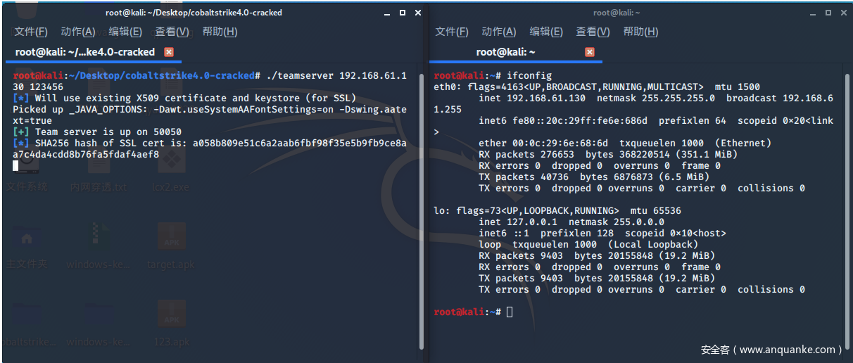
Task: Open 文件(F) menu in left terminal
Action: pyautogui.click(x=31, y=32)
